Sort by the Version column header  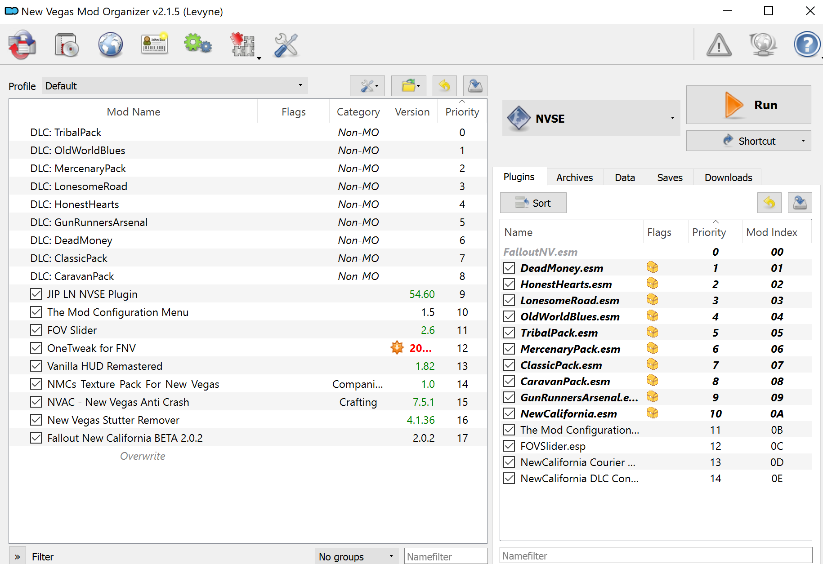pos(412,111)
